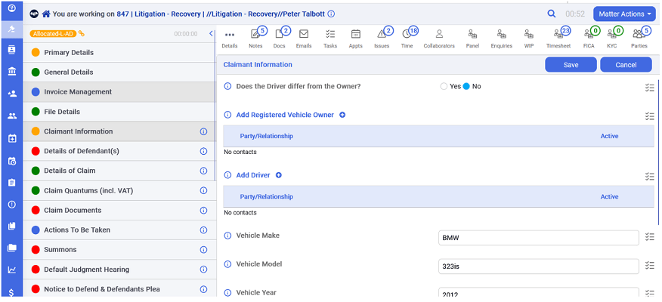Collapse the left panel with chevron
The width and height of the screenshot is (662, 302).
coord(211,34)
